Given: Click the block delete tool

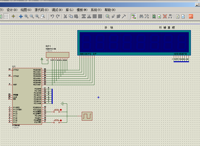Looking at the screenshot, I should click(100, 16).
